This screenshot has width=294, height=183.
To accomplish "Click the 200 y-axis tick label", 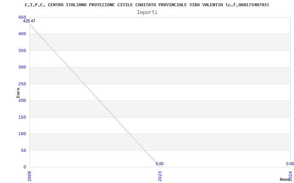I will 22,100.
